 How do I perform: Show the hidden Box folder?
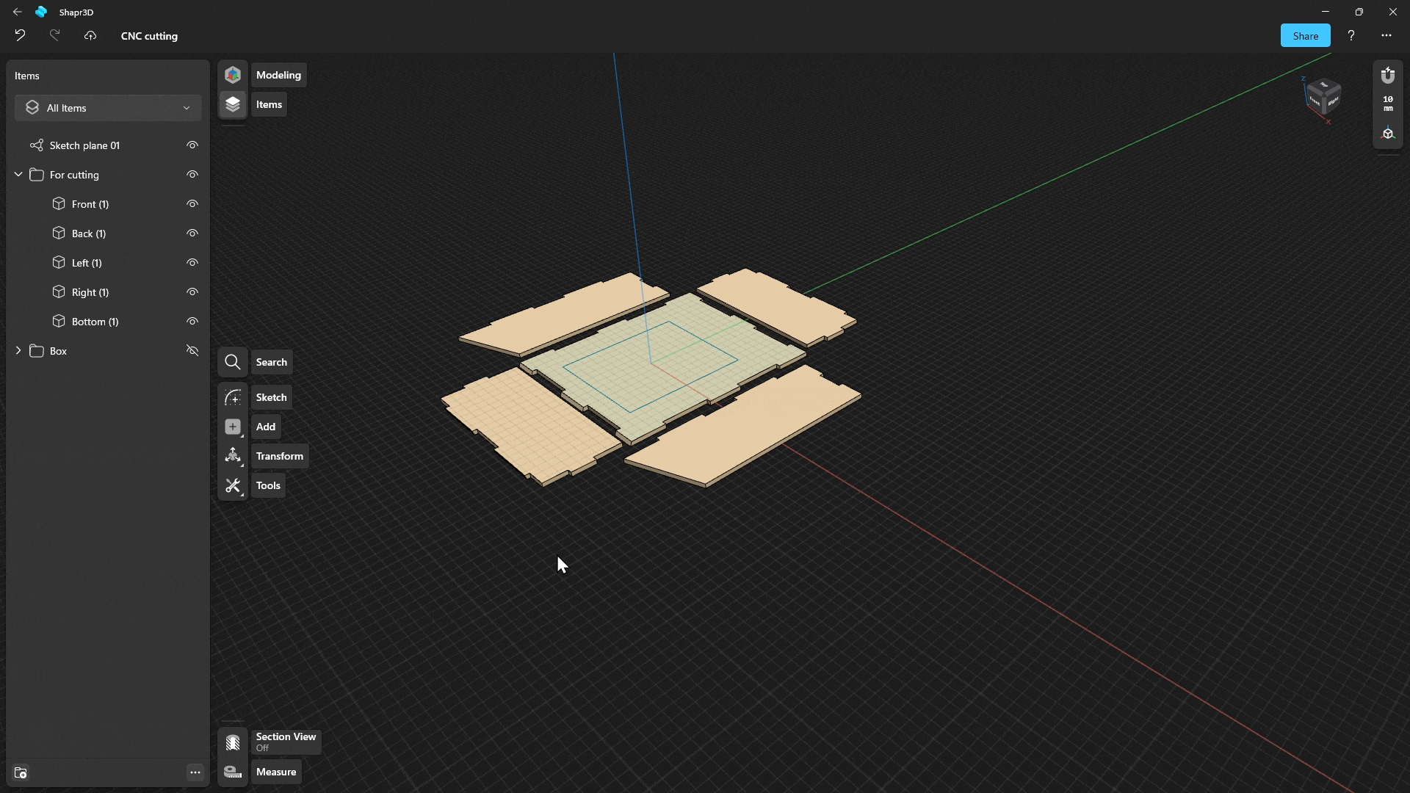click(x=192, y=351)
